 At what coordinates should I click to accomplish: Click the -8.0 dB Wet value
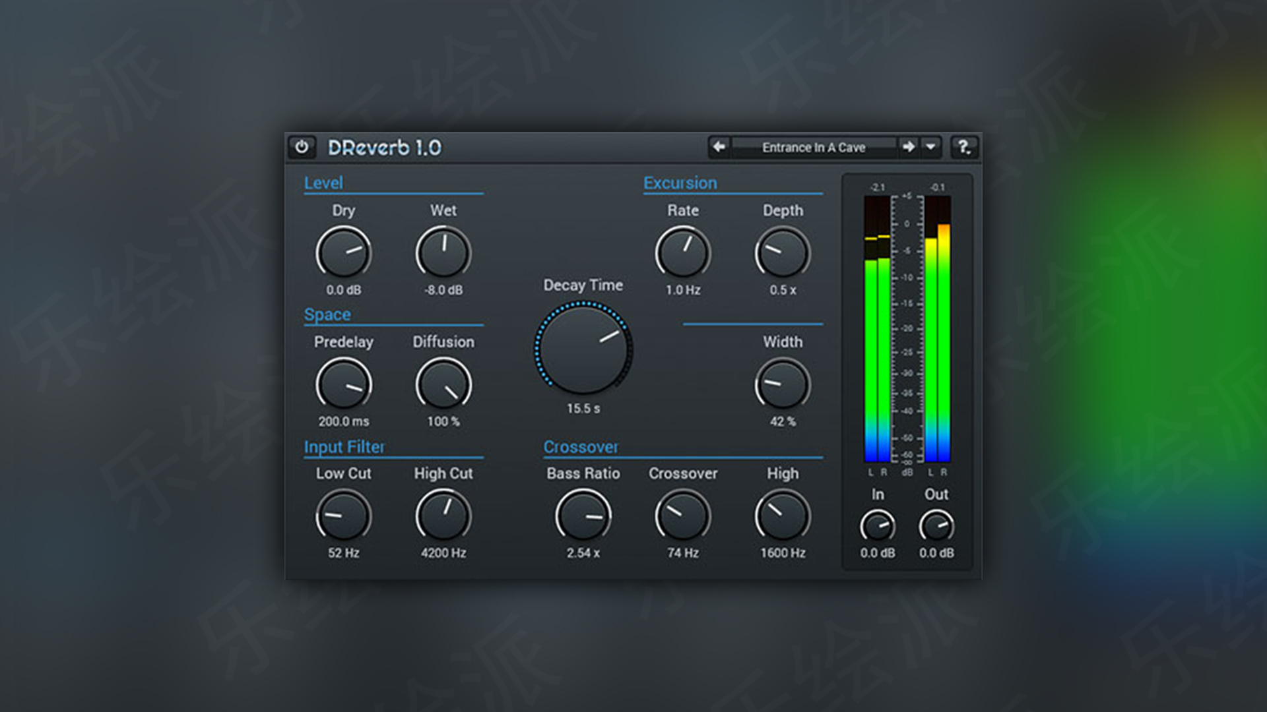[443, 290]
